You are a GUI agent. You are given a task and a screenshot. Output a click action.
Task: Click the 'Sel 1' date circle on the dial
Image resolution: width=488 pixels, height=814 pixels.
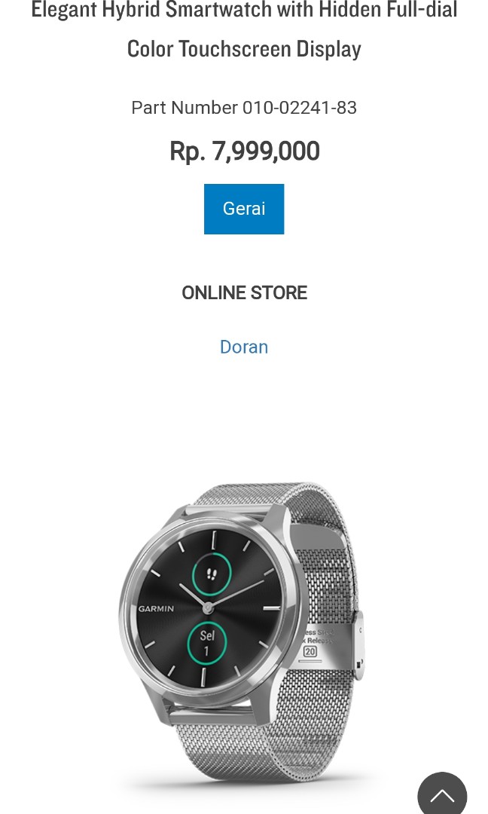point(206,642)
